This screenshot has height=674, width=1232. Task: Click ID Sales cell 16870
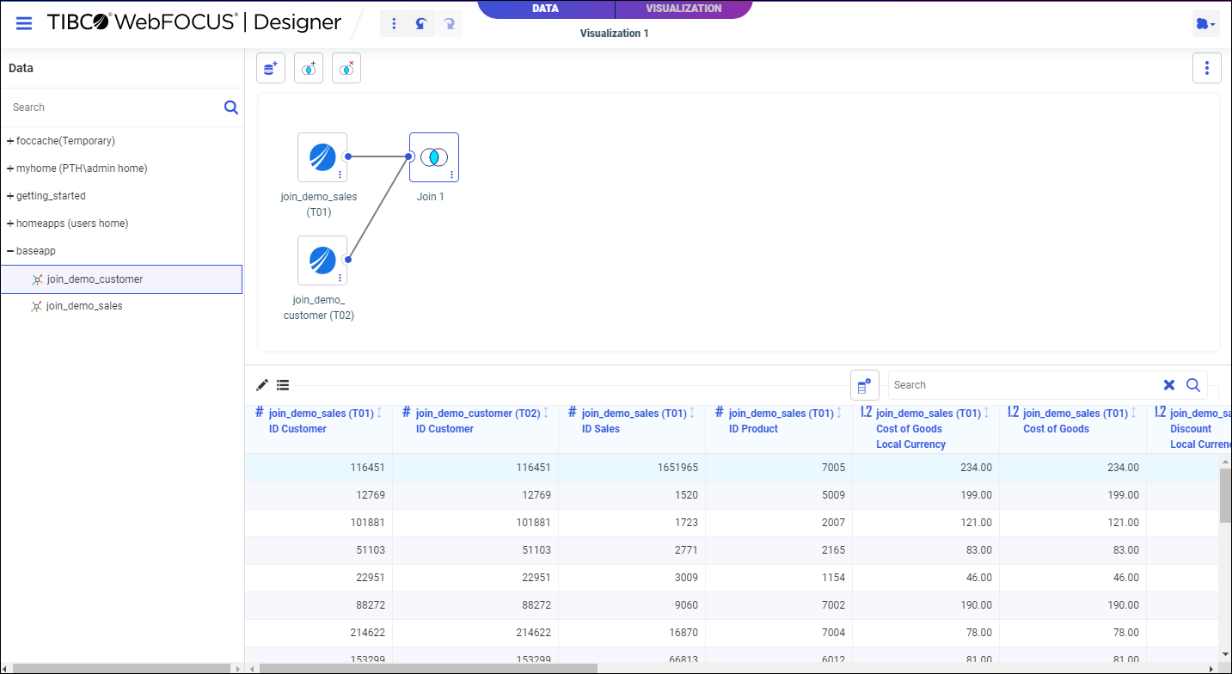pos(632,633)
